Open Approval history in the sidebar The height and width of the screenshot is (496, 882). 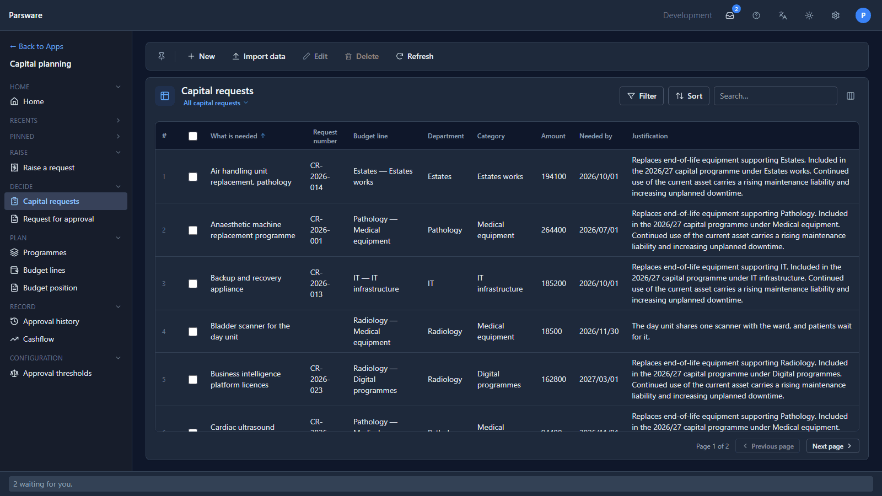66,321
